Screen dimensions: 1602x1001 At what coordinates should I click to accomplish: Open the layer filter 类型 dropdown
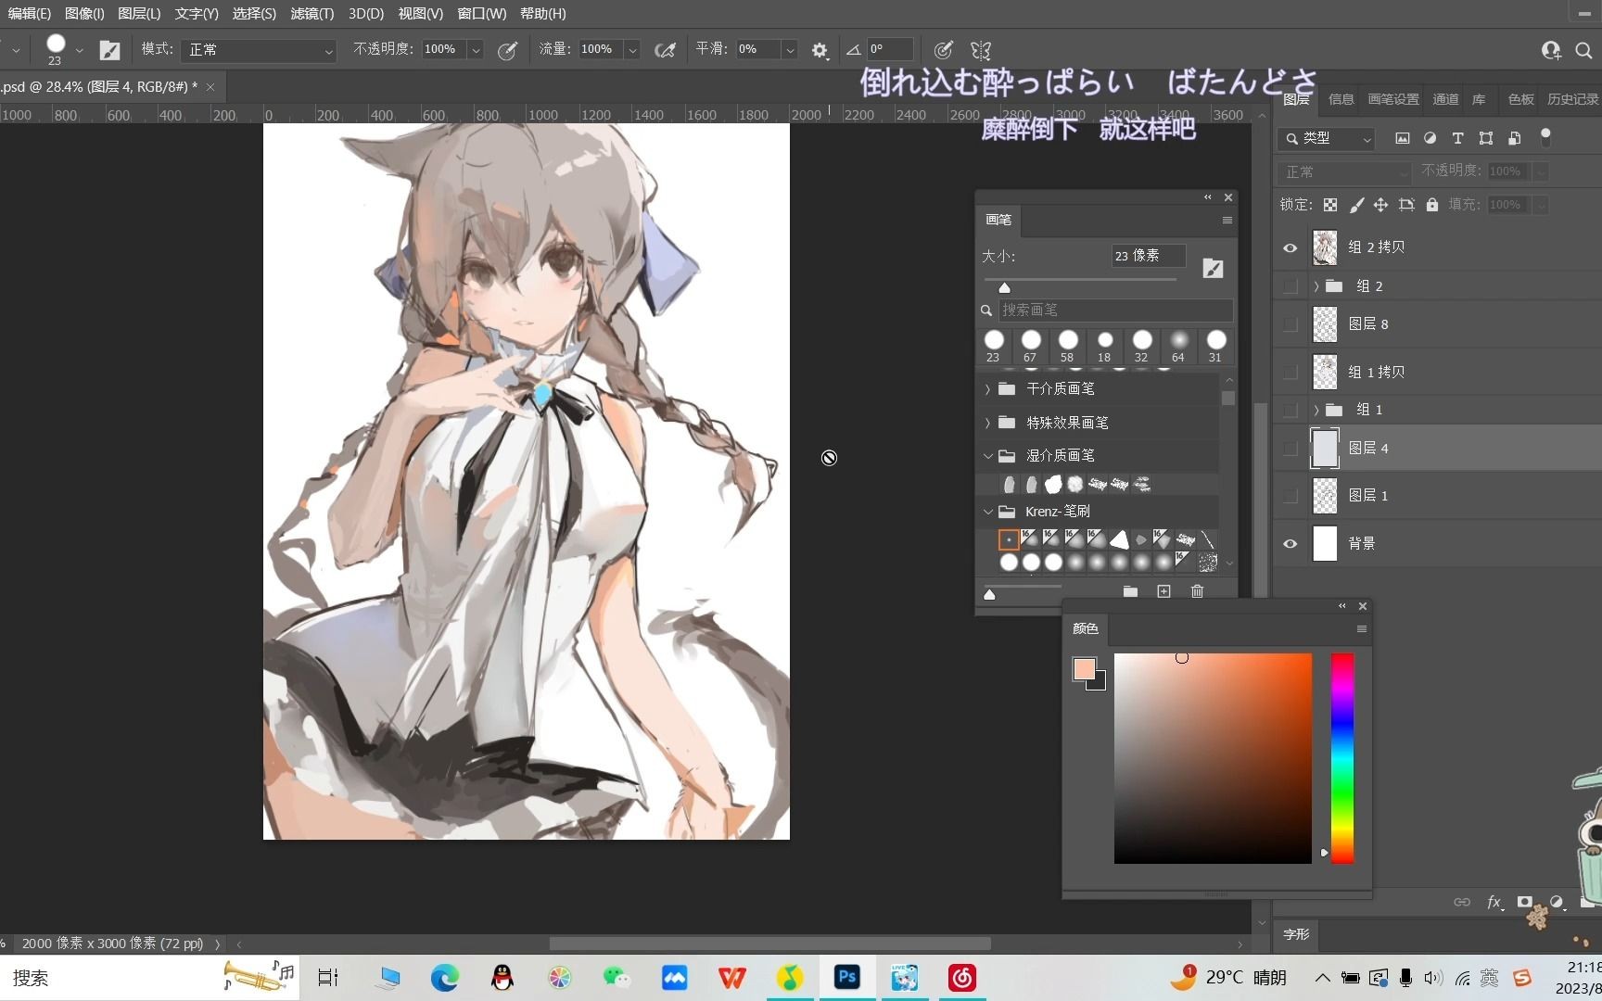[1326, 138]
